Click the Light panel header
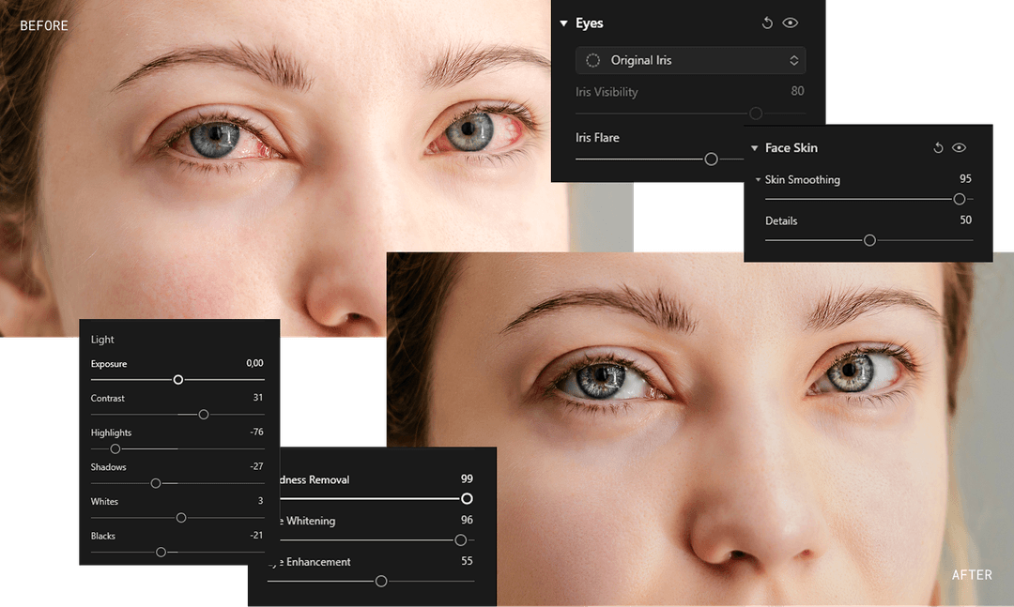 click(x=100, y=339)
